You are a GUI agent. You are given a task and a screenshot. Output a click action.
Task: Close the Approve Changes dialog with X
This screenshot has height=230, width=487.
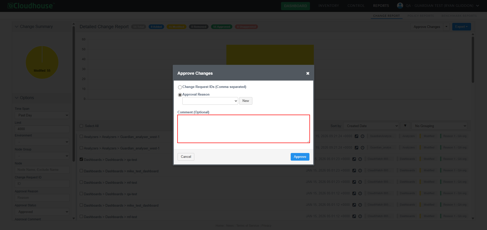coord(308,73)
